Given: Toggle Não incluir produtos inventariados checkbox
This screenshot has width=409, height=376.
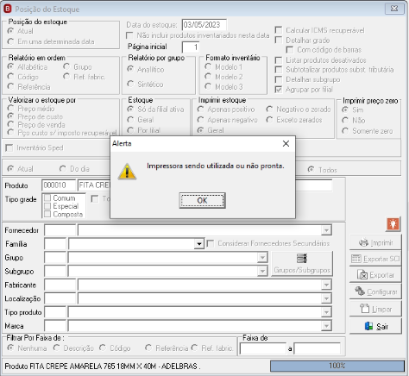Looking at the screenshot, I should (x=129, y=35).
